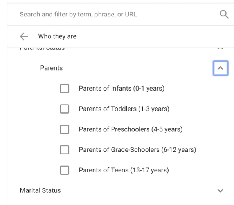Image resolution: width=234 pixels, height=205 pixels.
Task: Select the Parents of Toddlers label text
Action: [x=124, y=109]
